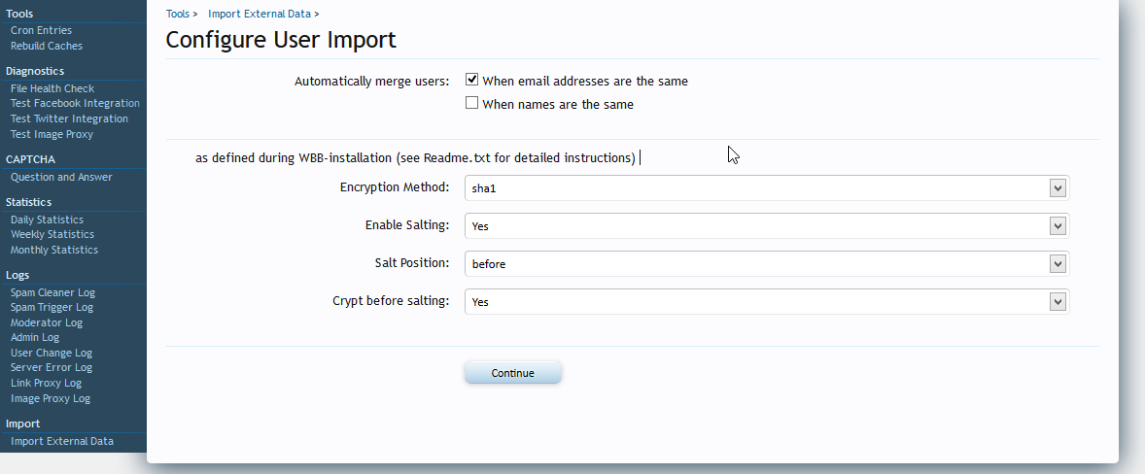
Task: View Monthly Statistics
Action: 54,251
